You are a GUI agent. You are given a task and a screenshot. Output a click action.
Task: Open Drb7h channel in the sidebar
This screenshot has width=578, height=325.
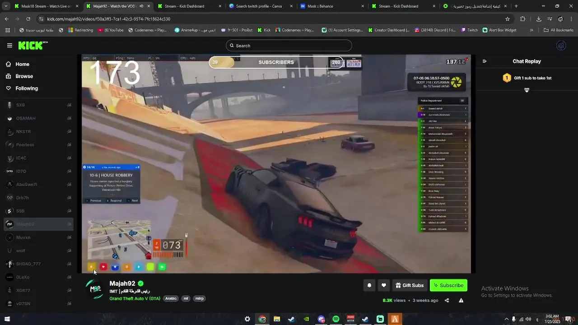click(x=38, y=198)
